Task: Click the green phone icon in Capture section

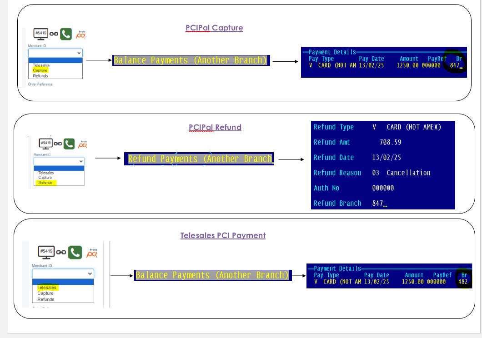Action: 66,34
